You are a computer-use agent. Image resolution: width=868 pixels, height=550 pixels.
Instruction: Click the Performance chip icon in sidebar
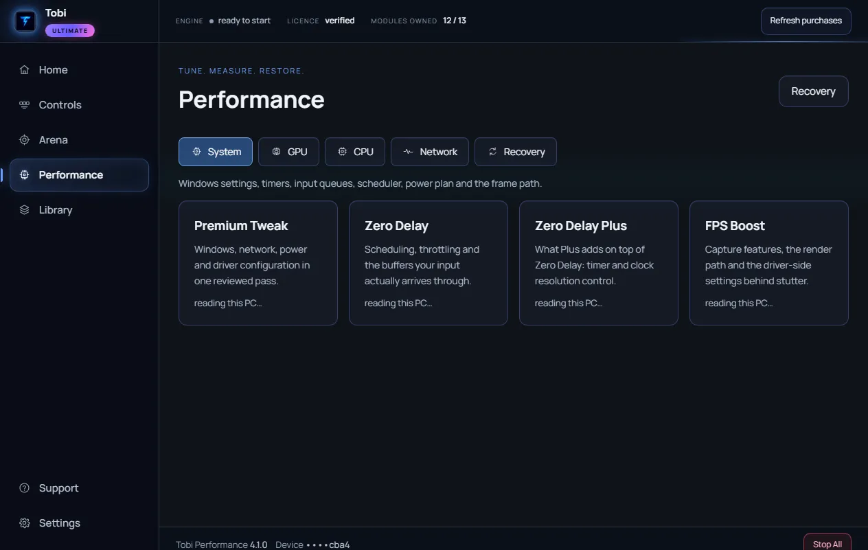point(25,175)
